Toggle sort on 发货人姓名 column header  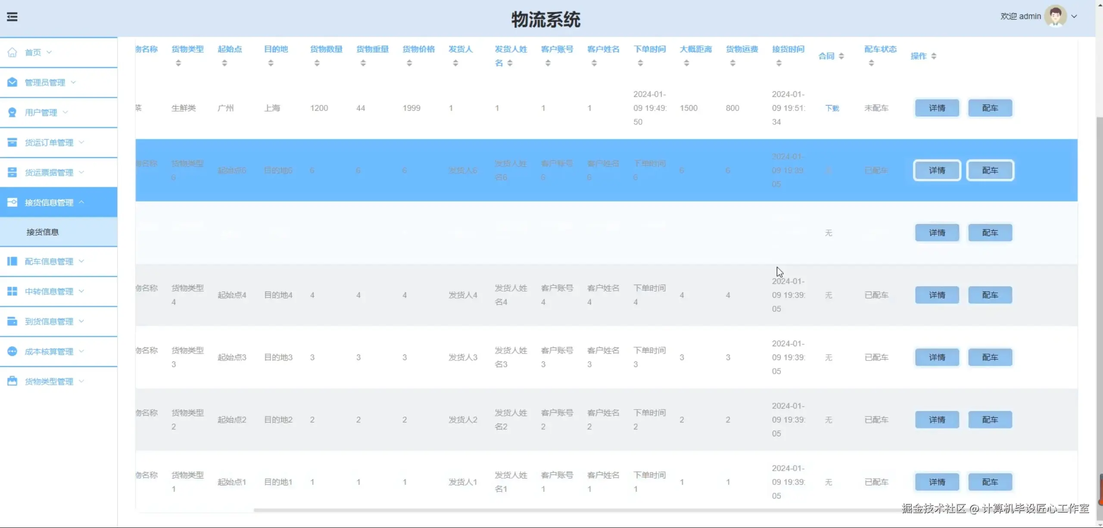point(510,63)
